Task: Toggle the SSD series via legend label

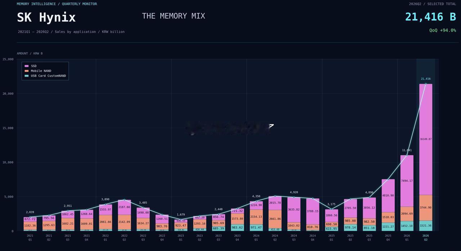Action: 33,66
